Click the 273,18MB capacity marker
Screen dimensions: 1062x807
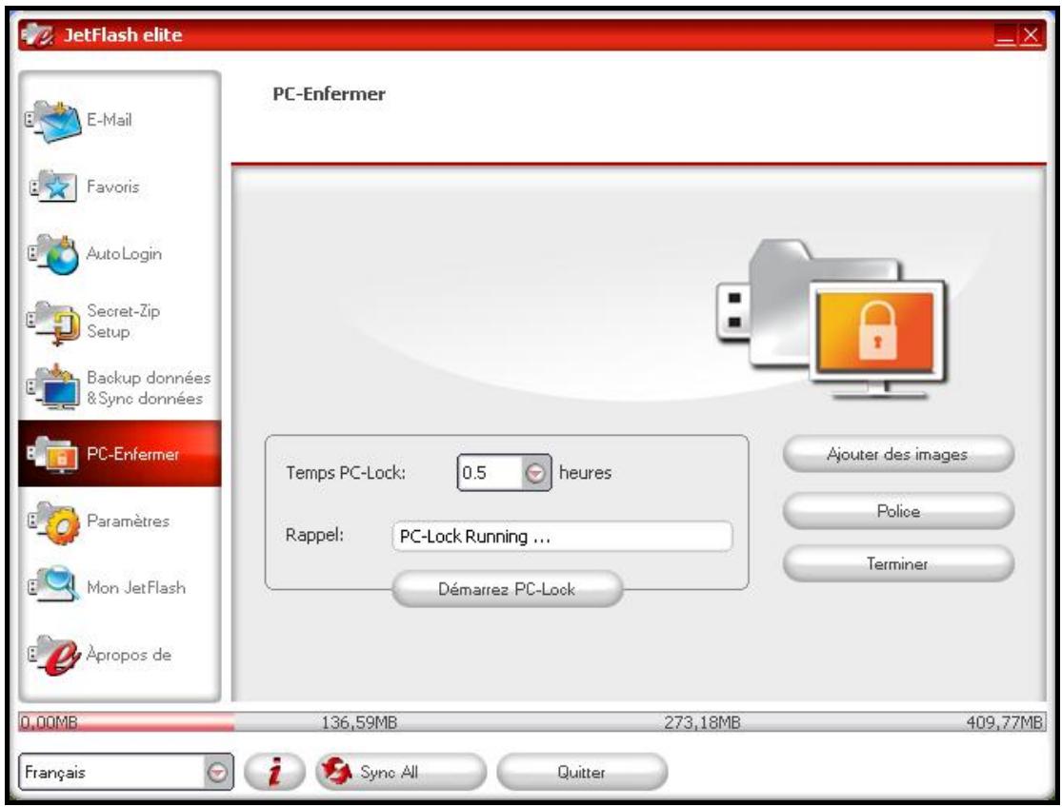702,722
